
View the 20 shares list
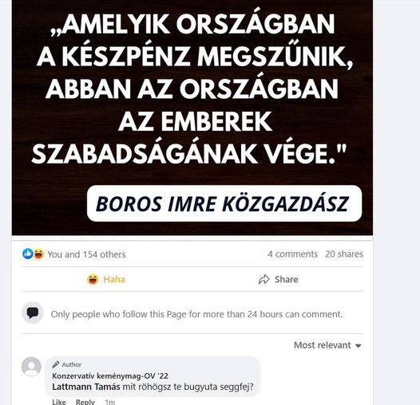[344, 254]
